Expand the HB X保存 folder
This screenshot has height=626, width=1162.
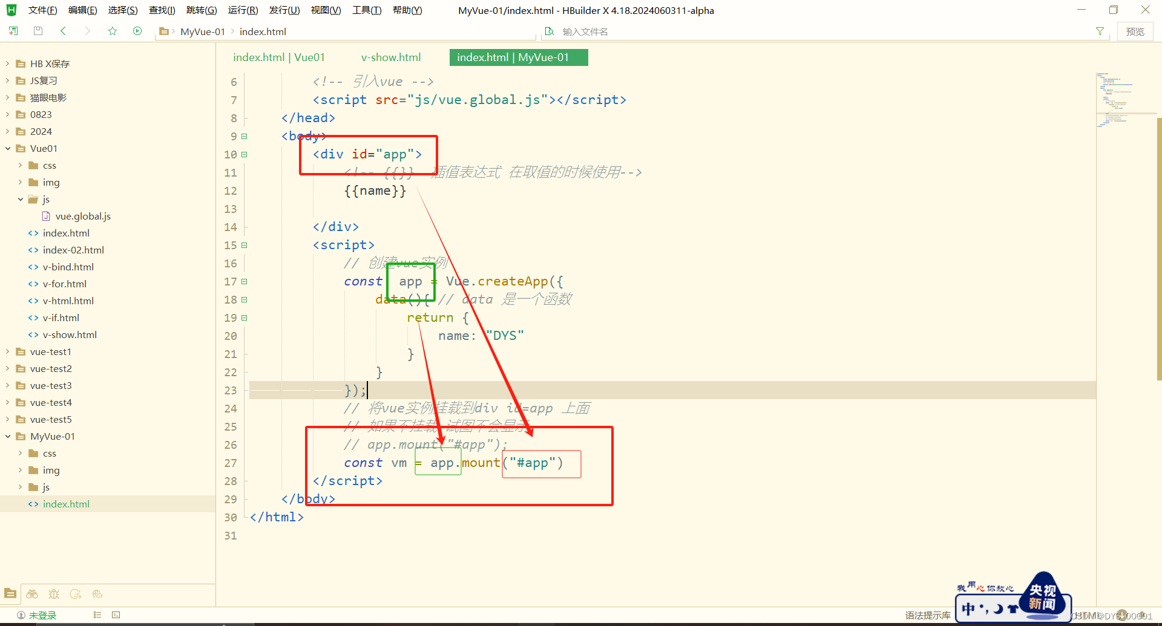pos(8,64)
